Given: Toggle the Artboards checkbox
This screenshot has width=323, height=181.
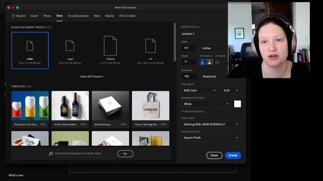Looking at the screenshot, I should pyautogui.click(x=218, y=62).
